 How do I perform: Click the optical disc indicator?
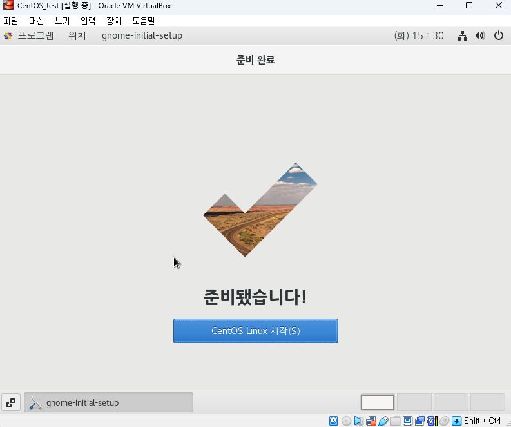tap(346, 421)
